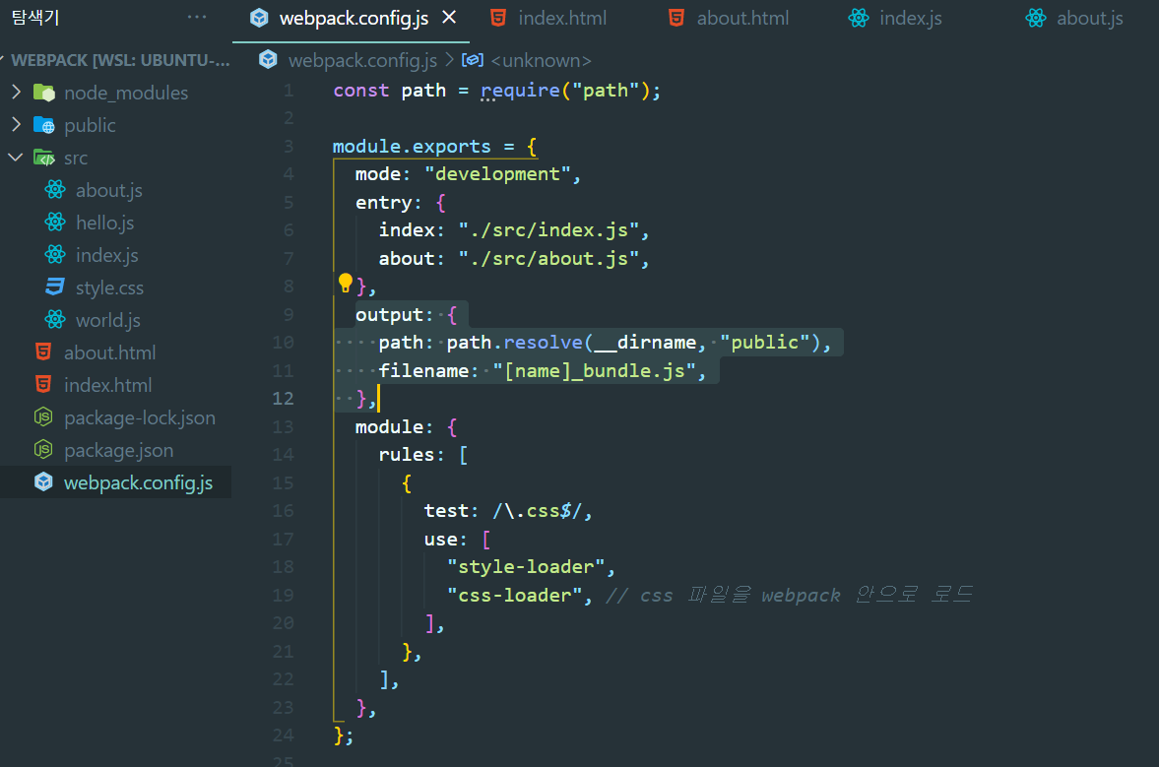Open about.js in the src folder
Image resolution: width=1159 pixels, height=767 pixels.
[108, 190]
